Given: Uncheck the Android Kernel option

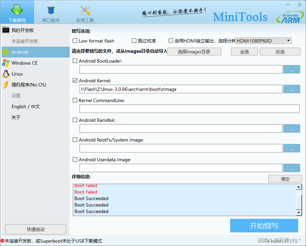Looking at the screenshot, I should coord(75,81).
